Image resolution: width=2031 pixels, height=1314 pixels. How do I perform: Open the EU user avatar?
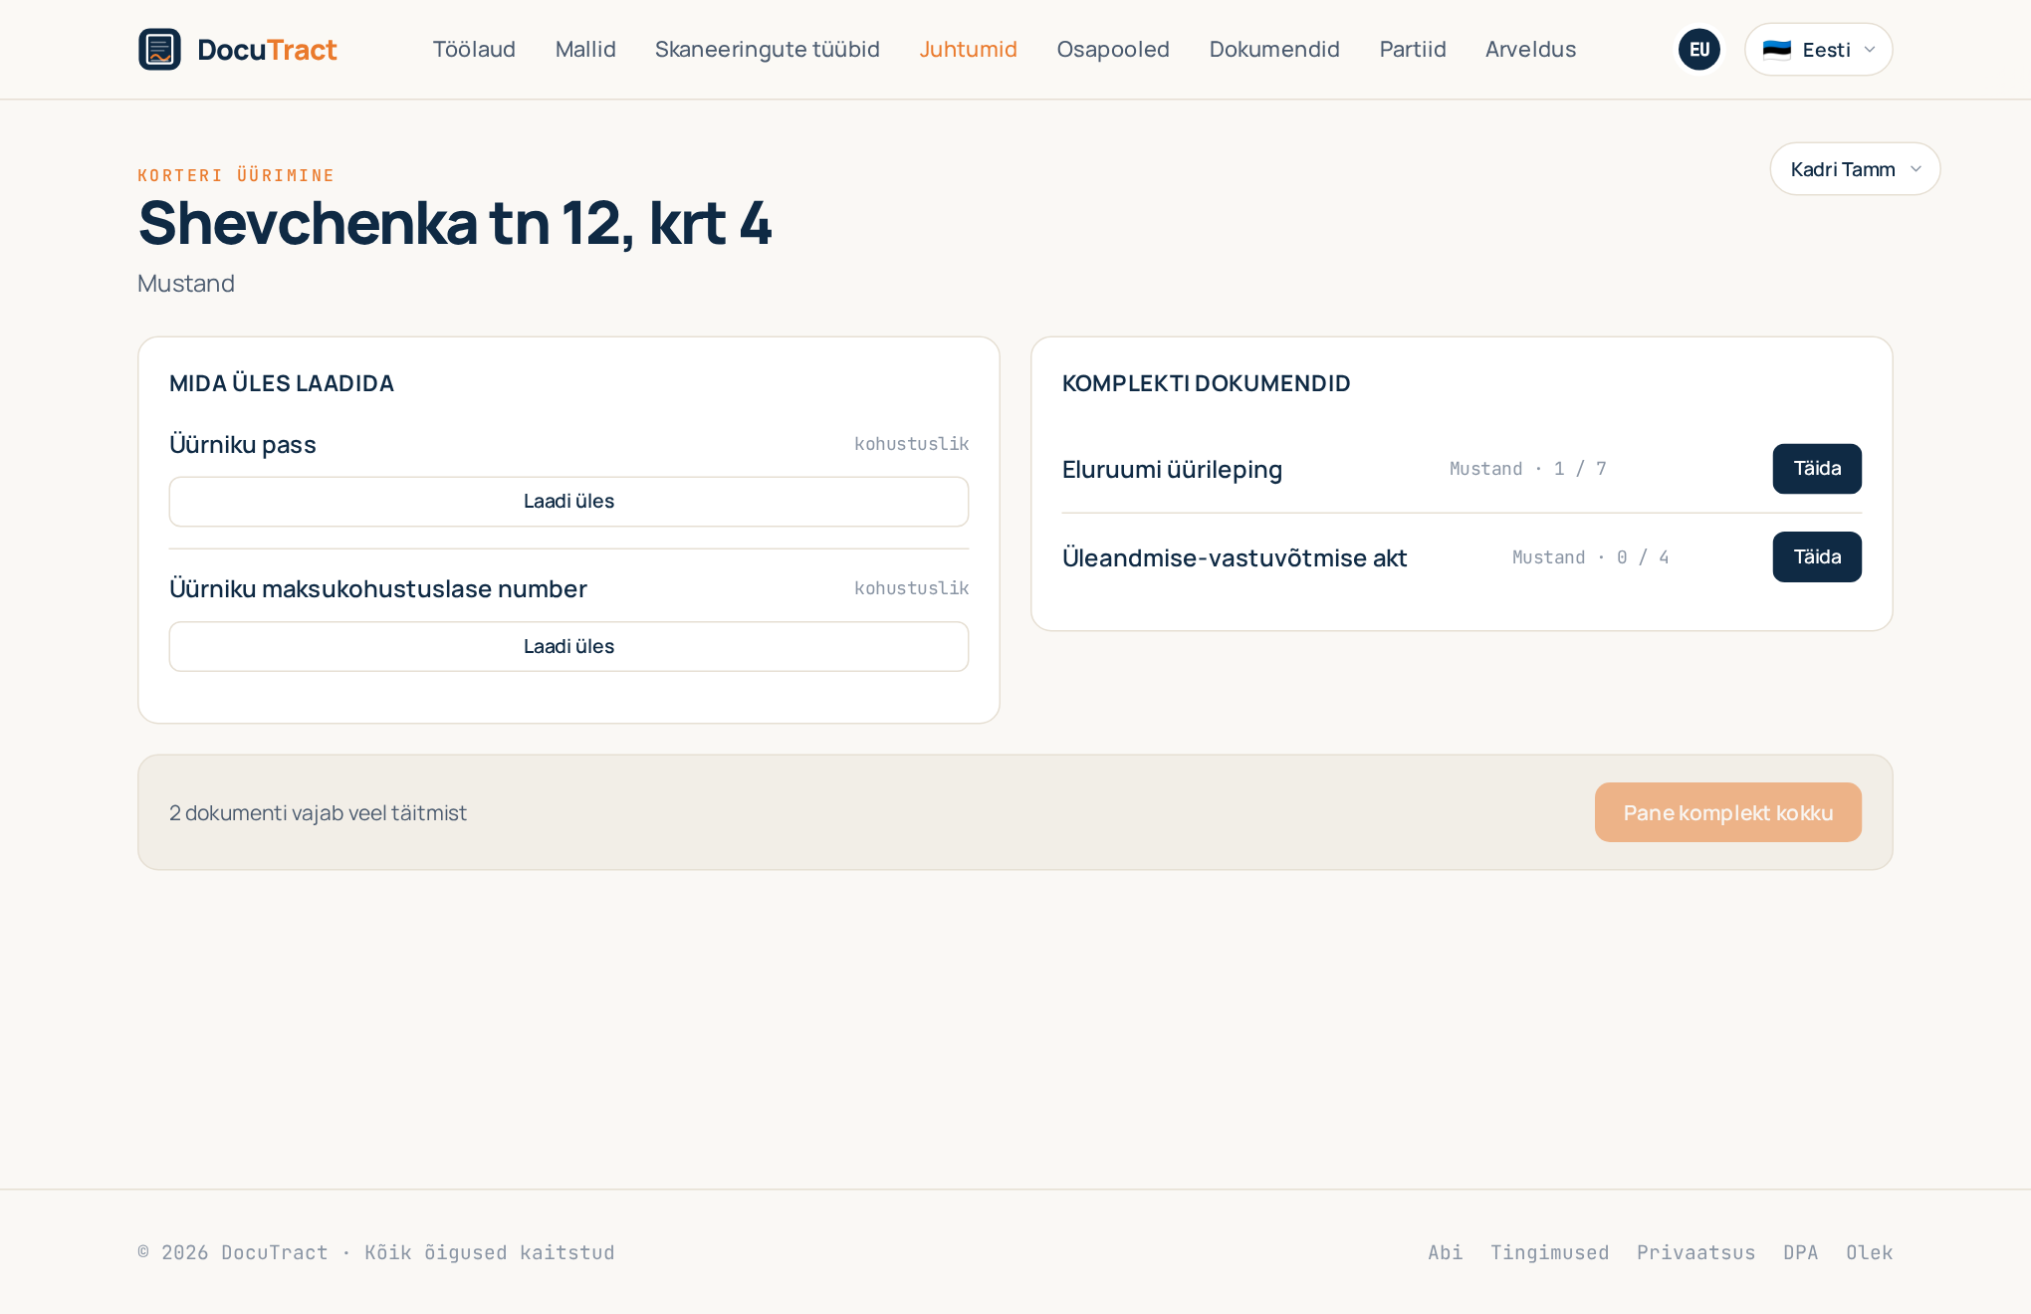[x=1698, y=49]
